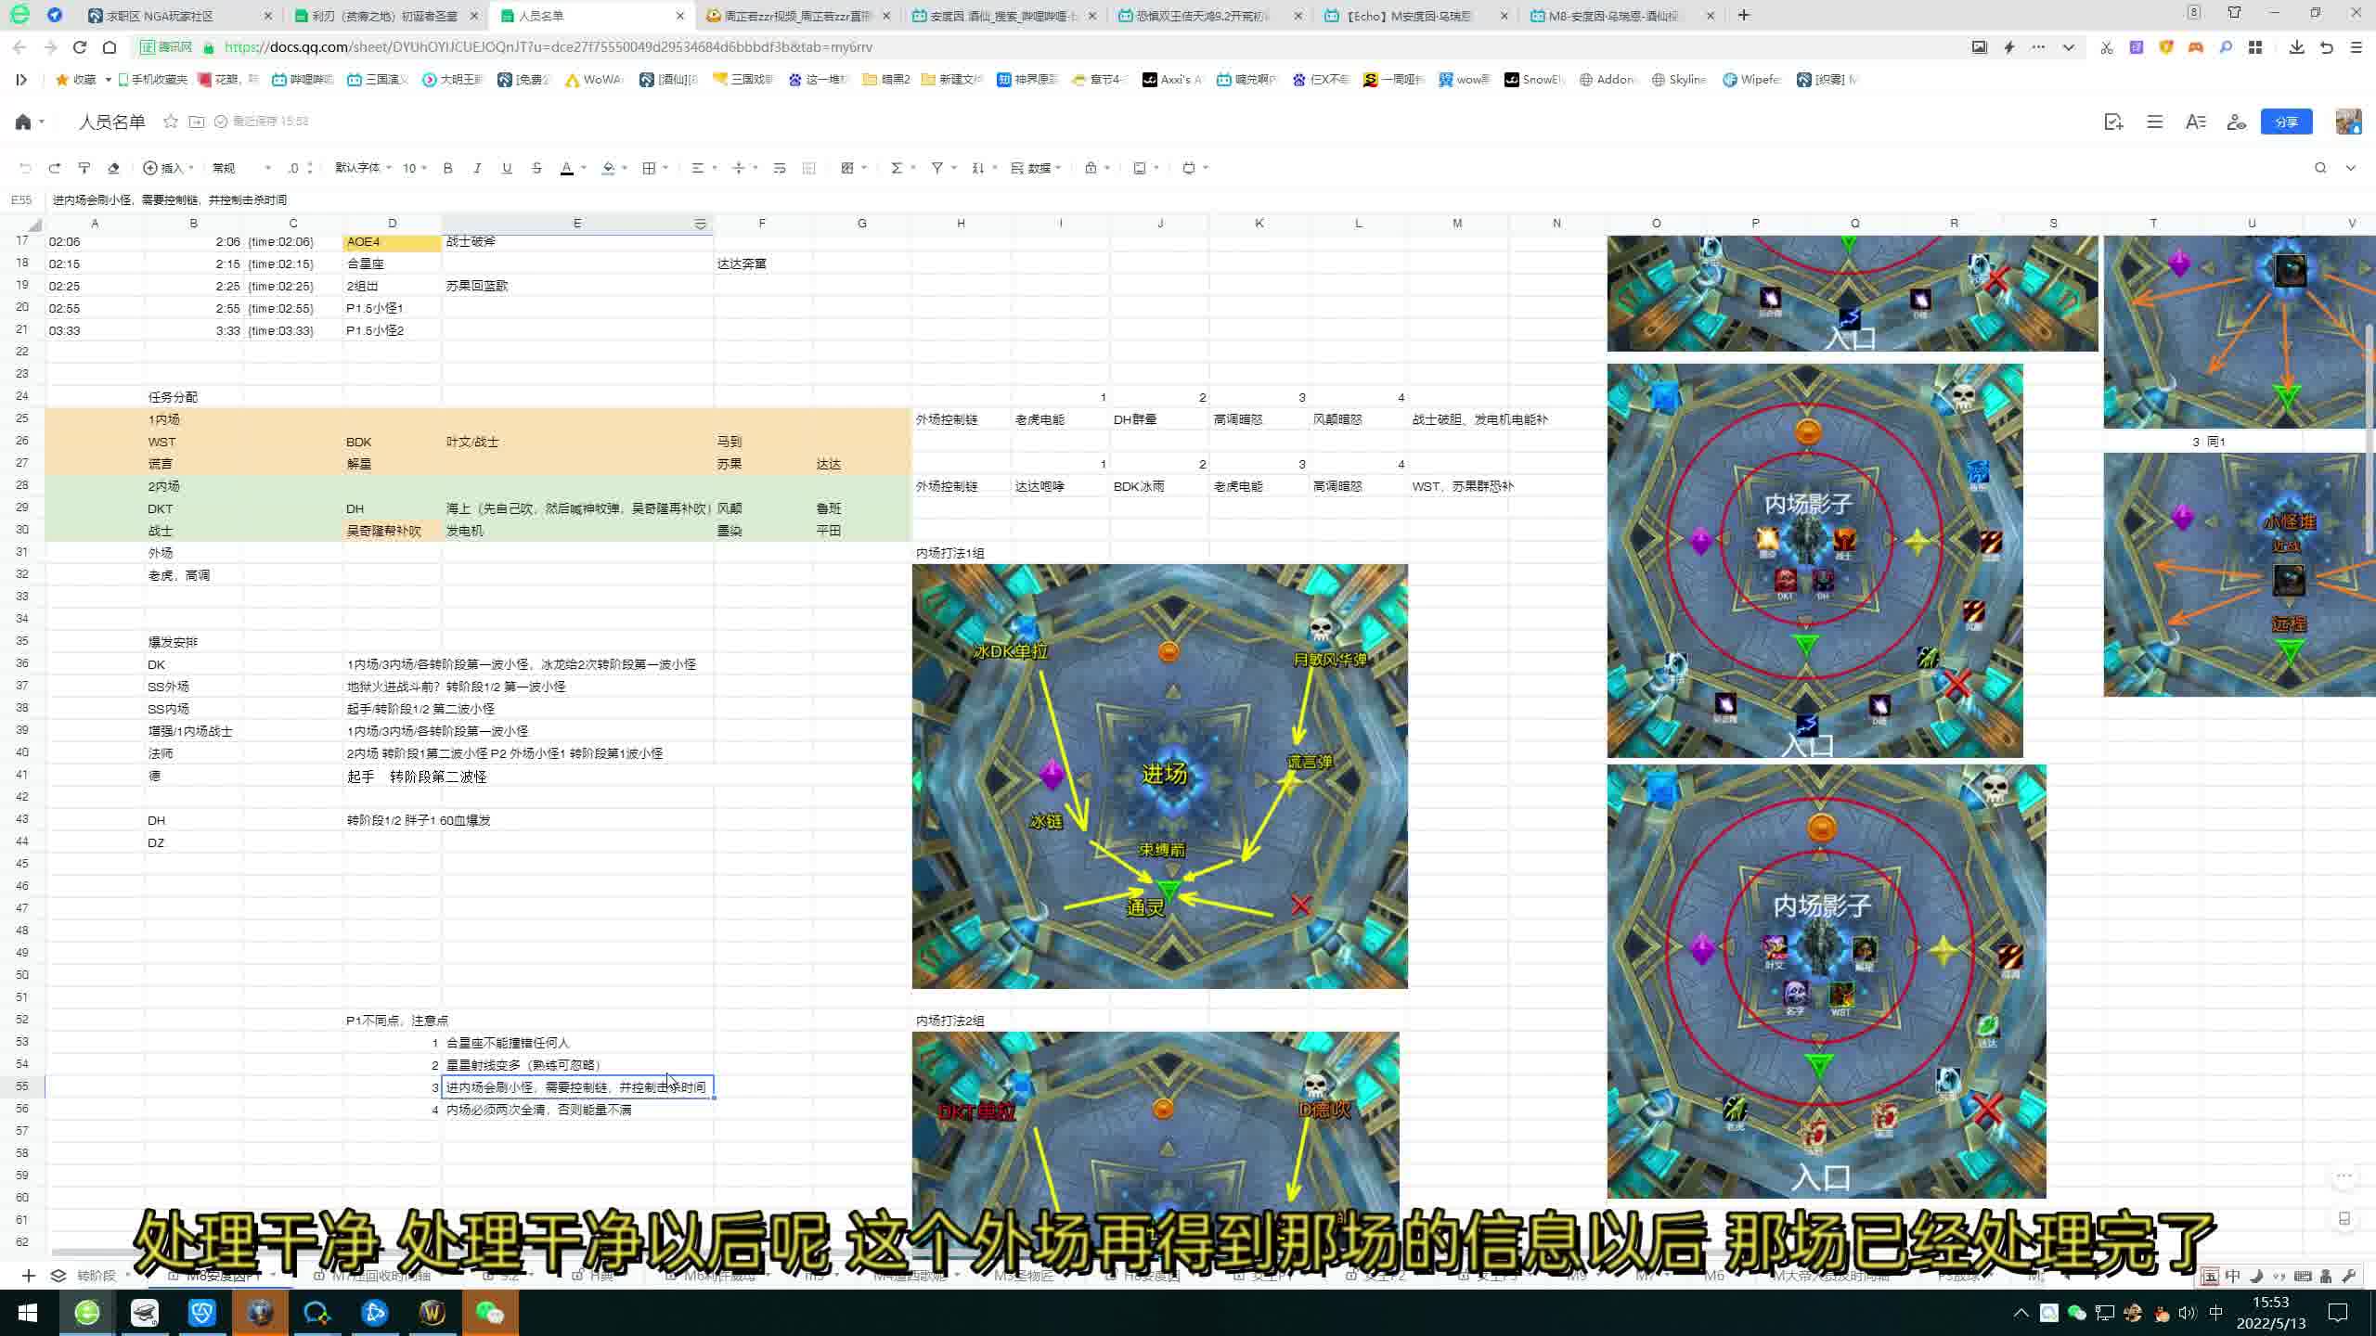This screenshot has width=2376, height=1336.
Task: Switch to the 转阶段 sheet tab
Action: (x=97, y=1276)
